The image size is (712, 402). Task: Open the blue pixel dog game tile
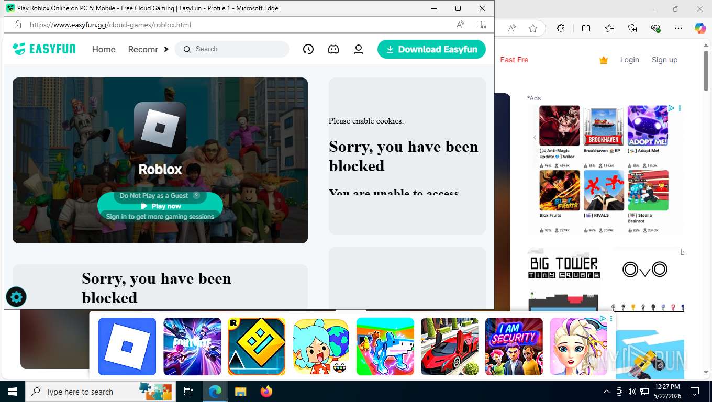point(385,347)
